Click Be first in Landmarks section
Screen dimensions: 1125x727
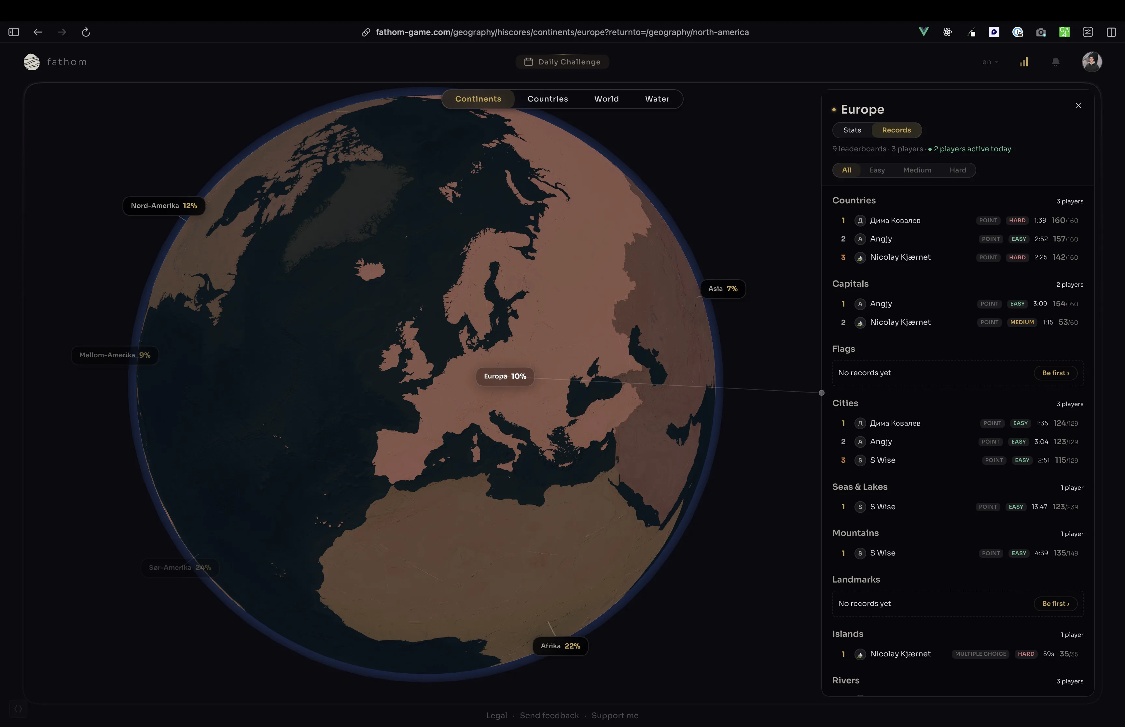1056,604
